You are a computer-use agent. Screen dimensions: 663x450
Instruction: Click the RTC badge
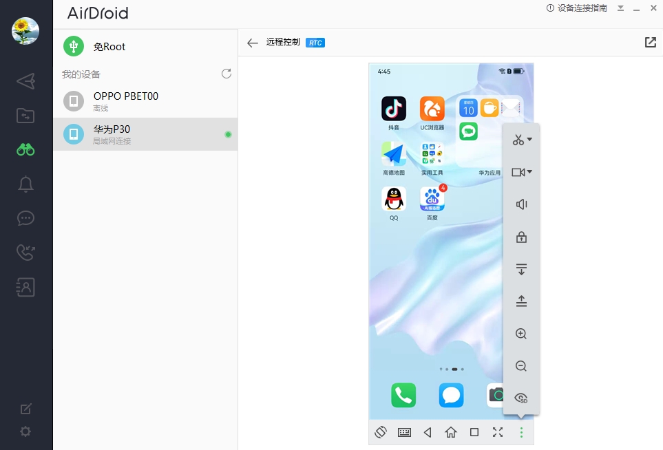click(315, 43)
